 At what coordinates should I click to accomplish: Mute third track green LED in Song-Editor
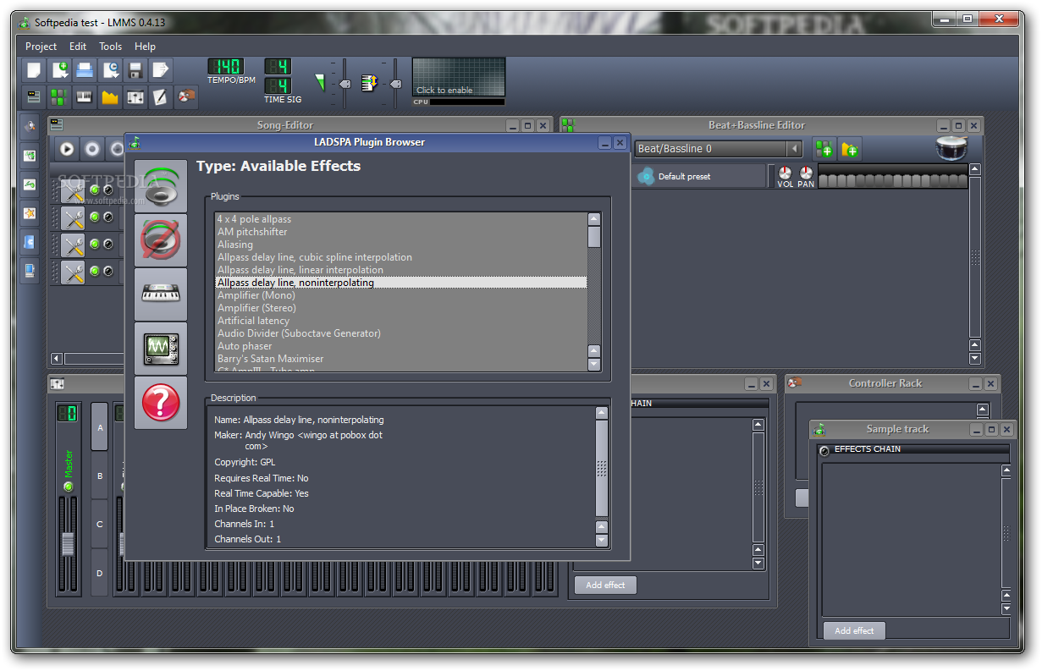pos(95,244)
